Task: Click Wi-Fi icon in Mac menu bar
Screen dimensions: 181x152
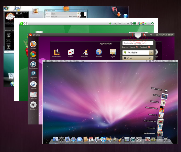Action: click(x=153, y=61)
